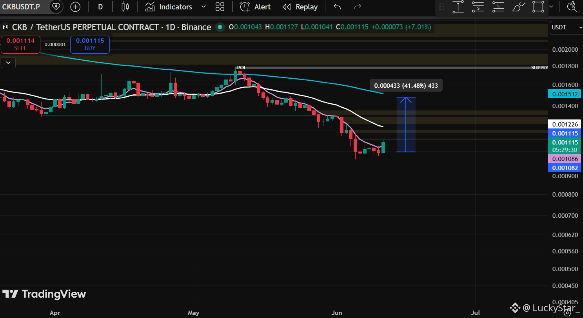Screen dimensions: 583x318
Task: Click the diamond icon beside the symbol name
Action: (56, 7)
